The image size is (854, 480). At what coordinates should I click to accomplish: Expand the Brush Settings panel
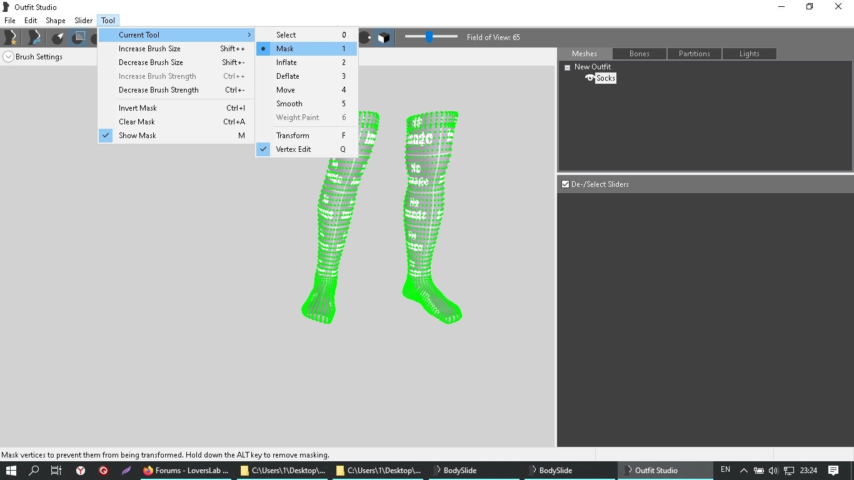point(8,57)
